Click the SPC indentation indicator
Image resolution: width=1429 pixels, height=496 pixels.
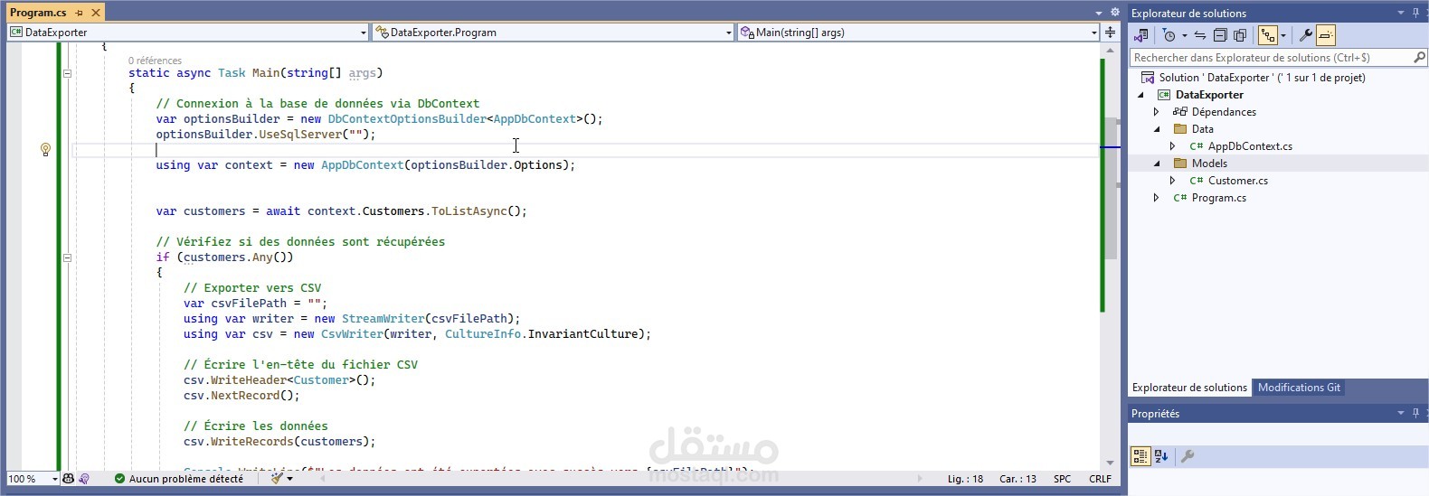pos(1062,479)
